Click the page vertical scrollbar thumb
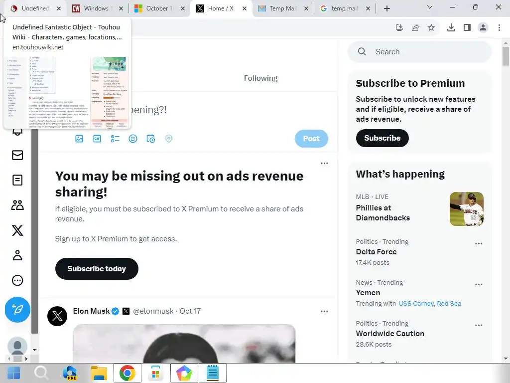The height and width of the screenshot is (383, 510). 506,57
